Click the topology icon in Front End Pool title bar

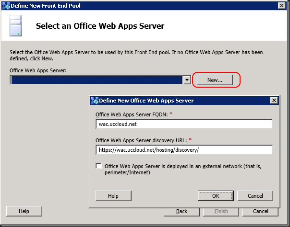[6, 6]
